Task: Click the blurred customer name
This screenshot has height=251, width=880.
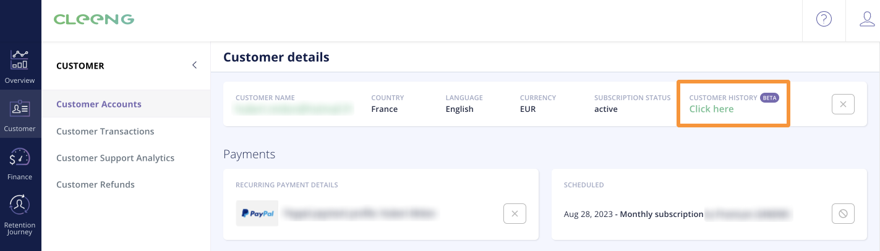Action: 294,109
